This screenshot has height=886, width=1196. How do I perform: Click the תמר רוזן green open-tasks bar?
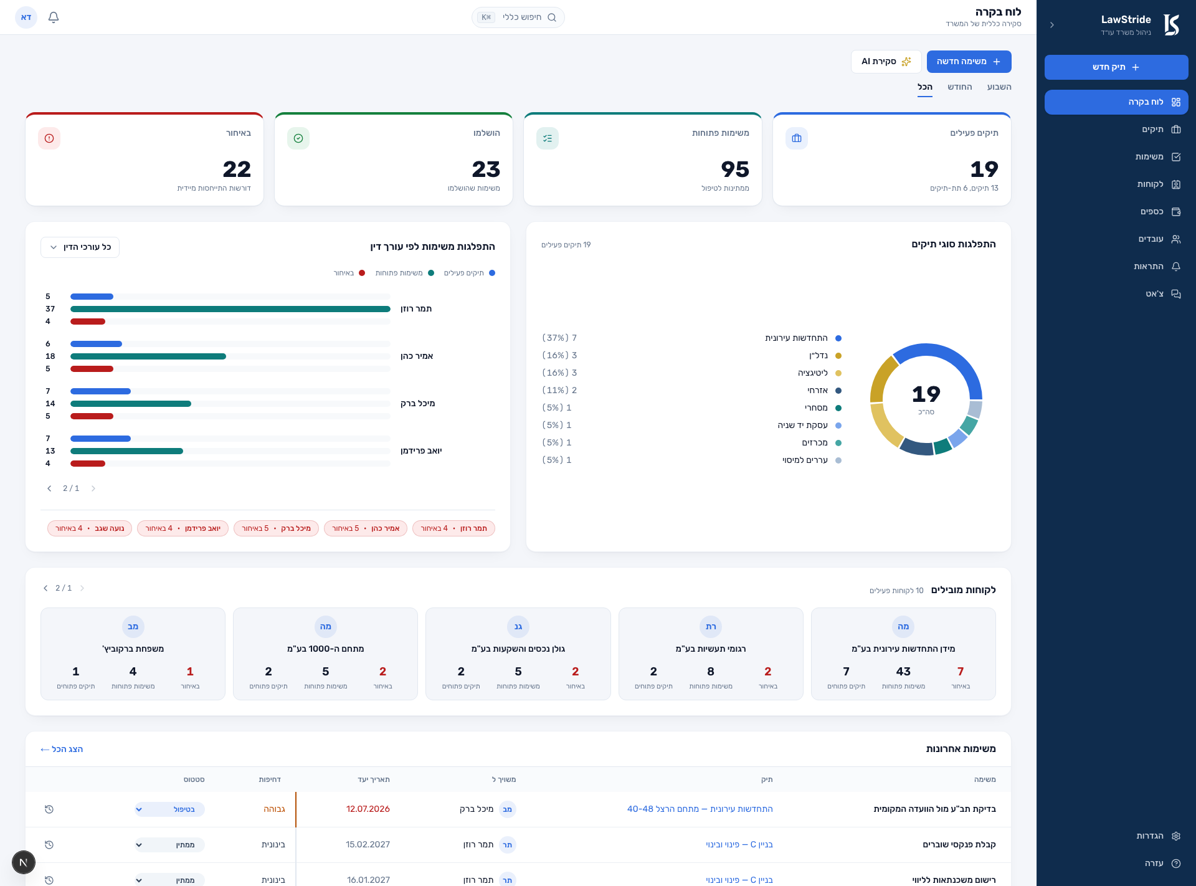(x=230, y=309)
